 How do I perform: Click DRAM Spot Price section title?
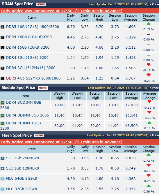(17, 4)
